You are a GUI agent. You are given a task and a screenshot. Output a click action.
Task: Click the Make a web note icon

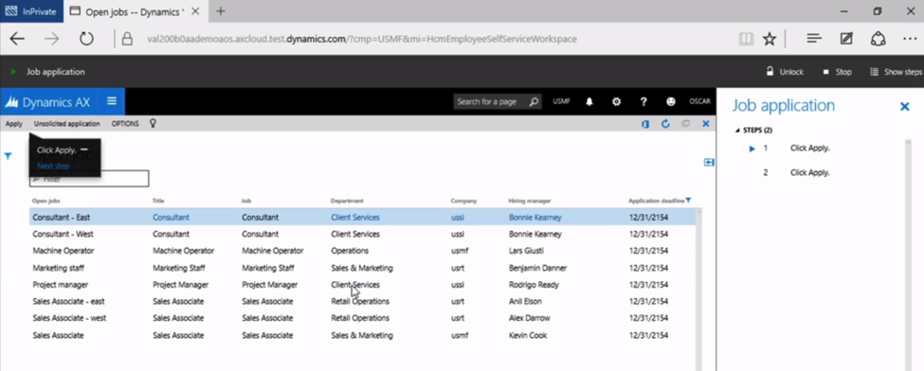[846, 39]
